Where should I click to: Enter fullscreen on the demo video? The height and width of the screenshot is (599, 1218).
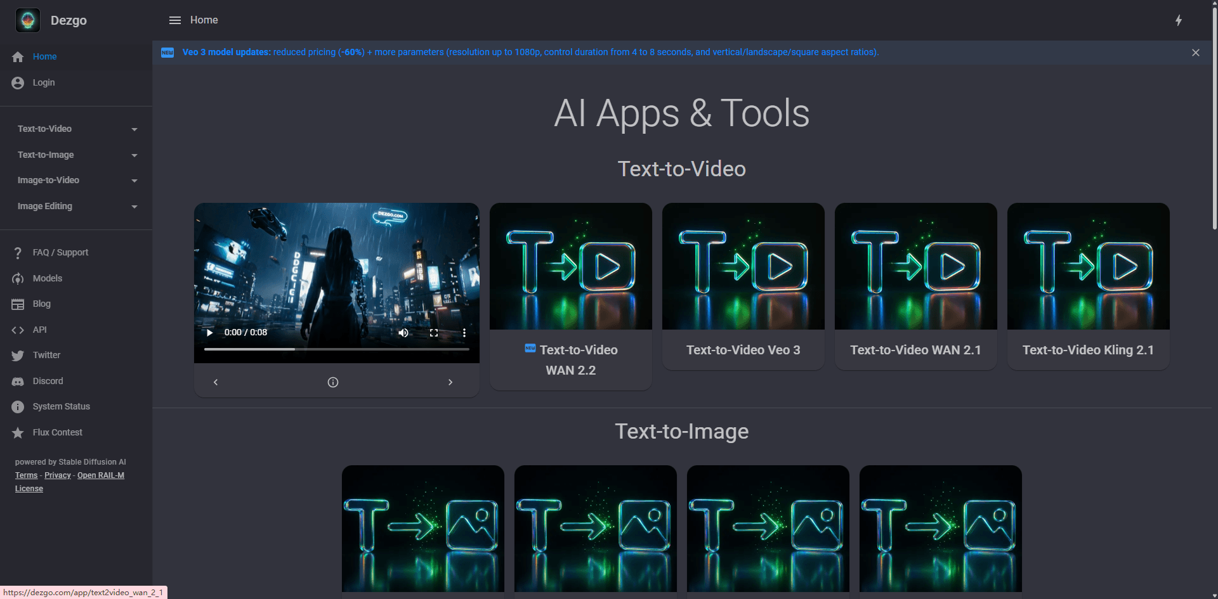click(x=434, y=333)
